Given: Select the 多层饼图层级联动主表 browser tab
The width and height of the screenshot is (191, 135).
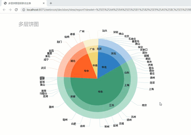Looking at the screenshot, I should 24,3.
